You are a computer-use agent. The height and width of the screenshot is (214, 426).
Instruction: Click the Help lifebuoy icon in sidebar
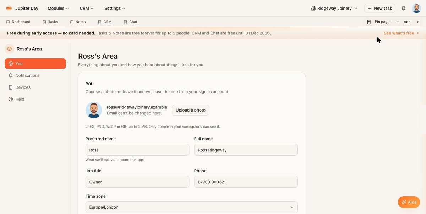11,99
